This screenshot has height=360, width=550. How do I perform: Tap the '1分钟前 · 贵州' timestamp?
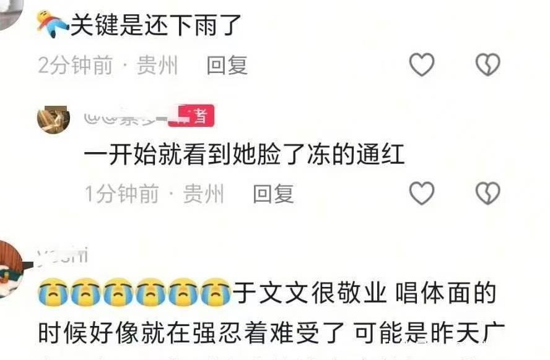(154, 194)
